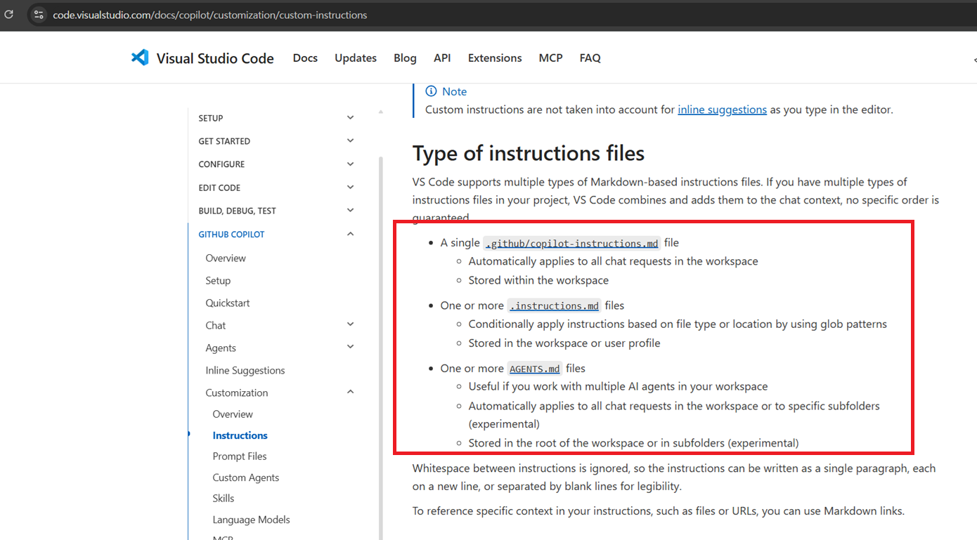The image size is (977, 540).
Task: Click the Type of instructions files heading
Action: point(529,153)
